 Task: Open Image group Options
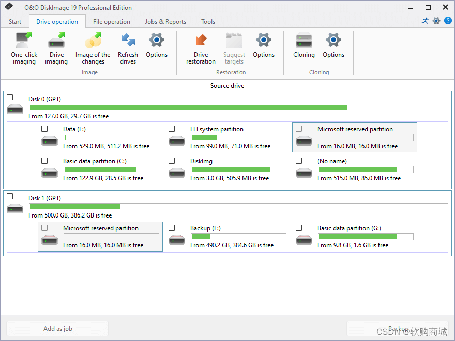pos(157,45)
